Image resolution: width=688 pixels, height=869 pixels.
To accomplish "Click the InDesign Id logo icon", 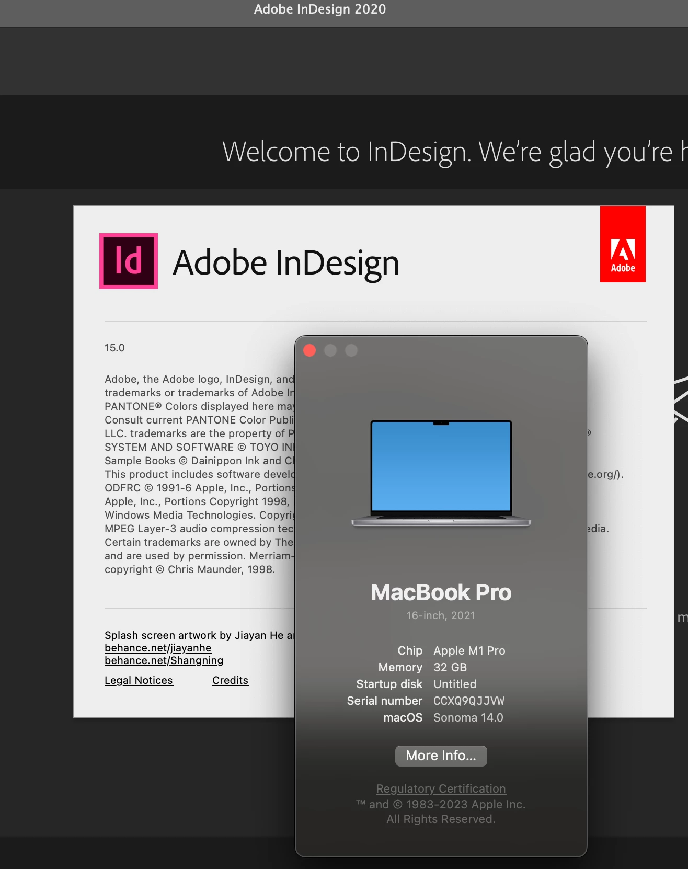I will [x=129, y=261].
